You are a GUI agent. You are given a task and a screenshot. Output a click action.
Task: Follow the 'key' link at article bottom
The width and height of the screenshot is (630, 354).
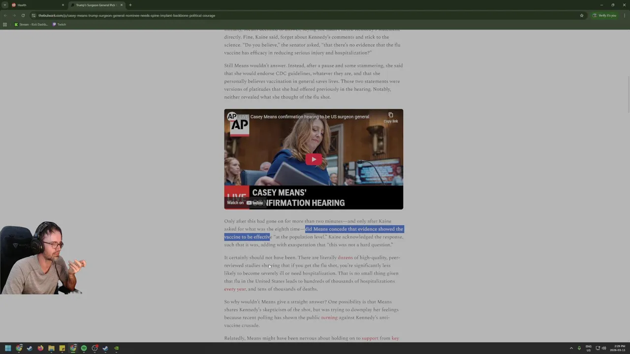(395, 338)
